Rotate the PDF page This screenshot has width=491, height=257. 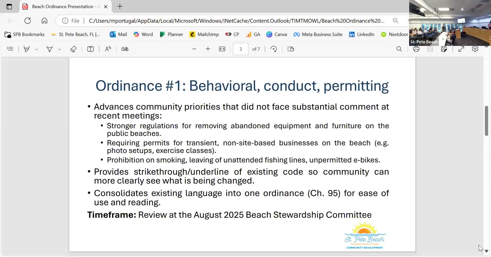point(274,49)
